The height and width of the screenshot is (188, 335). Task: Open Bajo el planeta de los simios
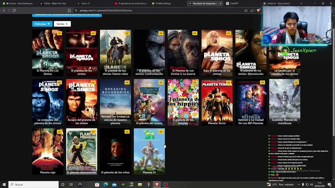(x=217, y=53)
